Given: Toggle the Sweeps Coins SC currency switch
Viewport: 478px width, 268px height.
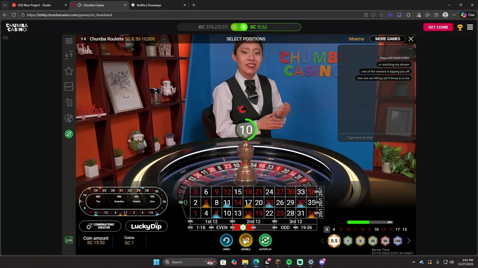Looking at the screenshot, I should point(244,27).
